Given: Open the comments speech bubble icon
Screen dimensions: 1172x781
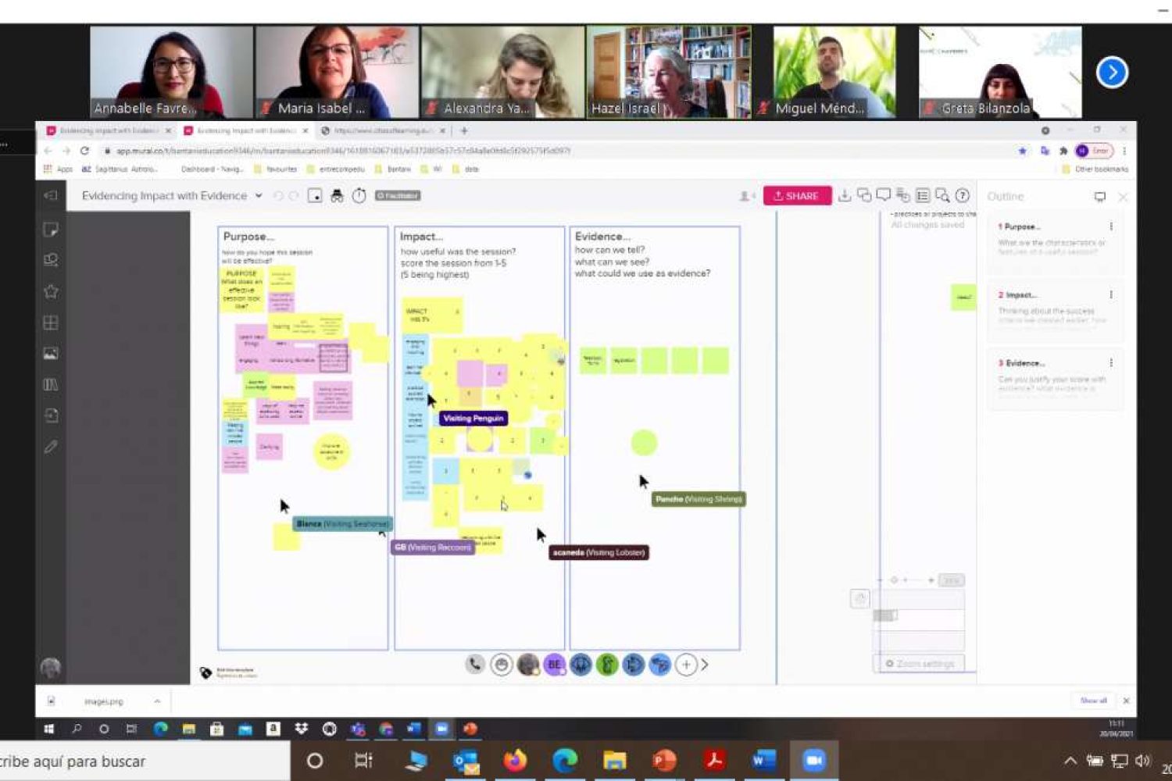Looking at the screenshot, I should tap(884, 195).
